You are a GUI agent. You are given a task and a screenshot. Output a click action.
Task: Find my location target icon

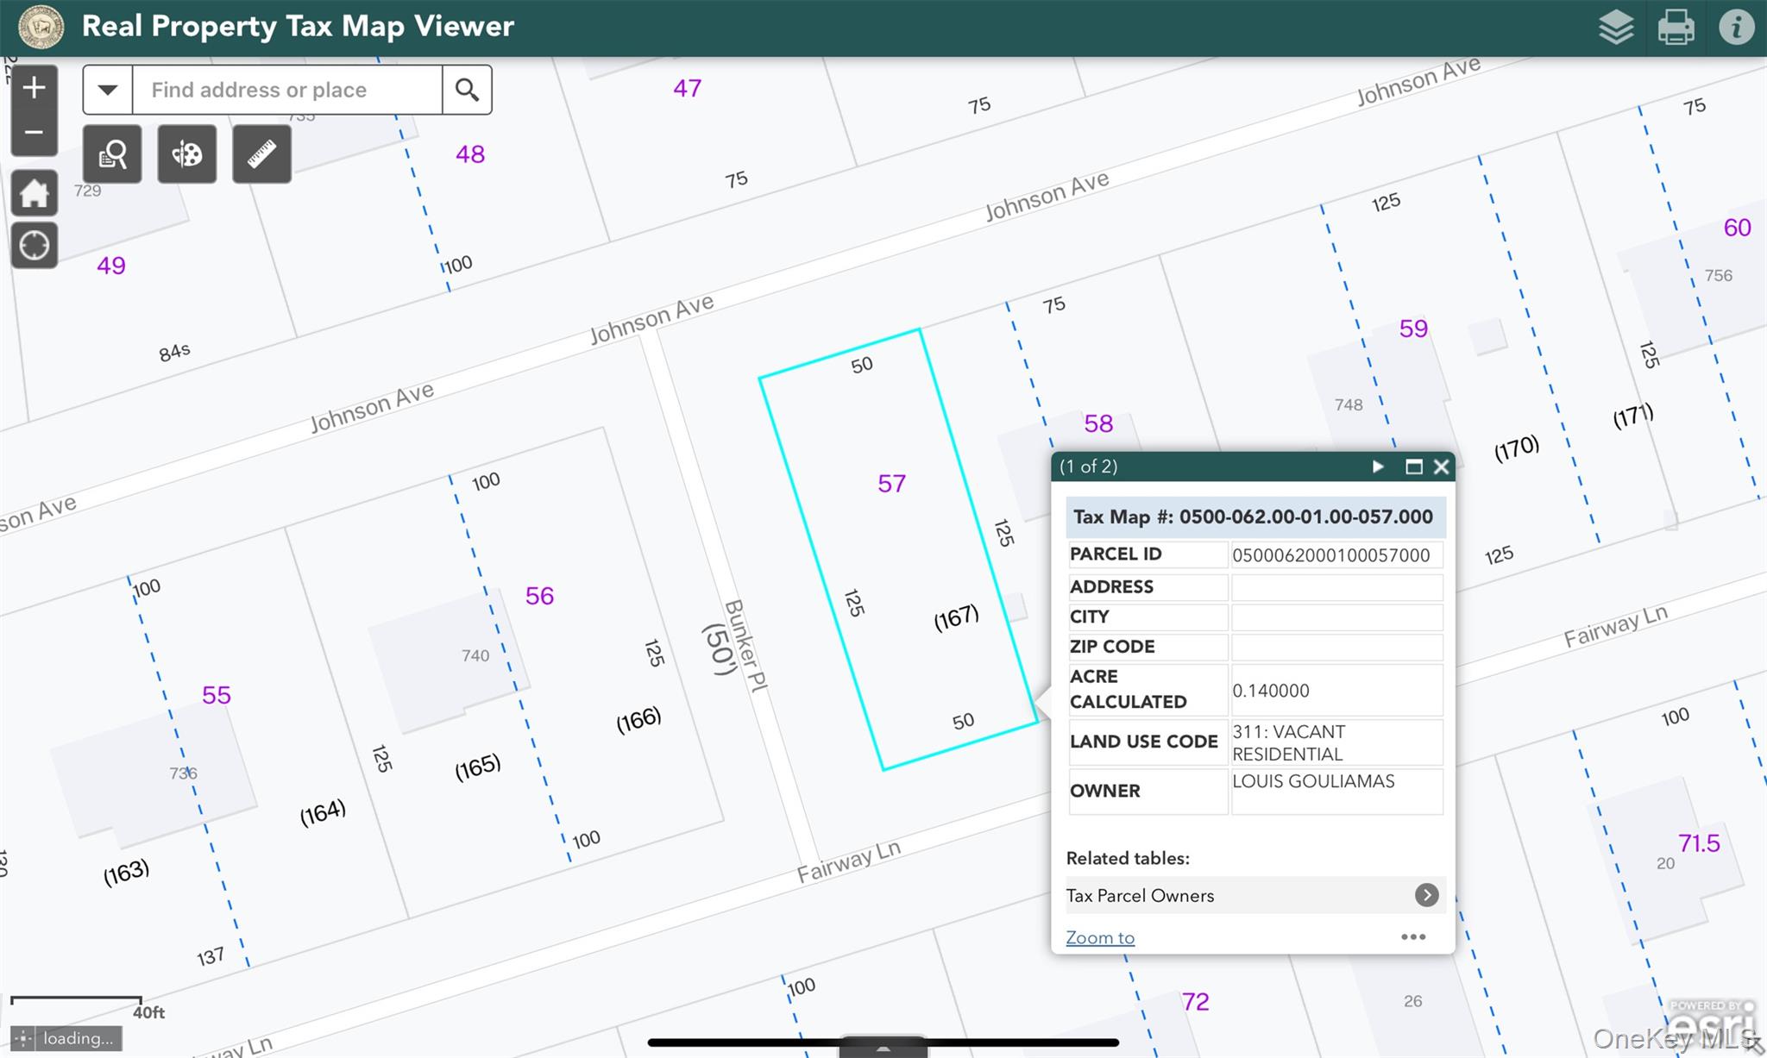34,246
